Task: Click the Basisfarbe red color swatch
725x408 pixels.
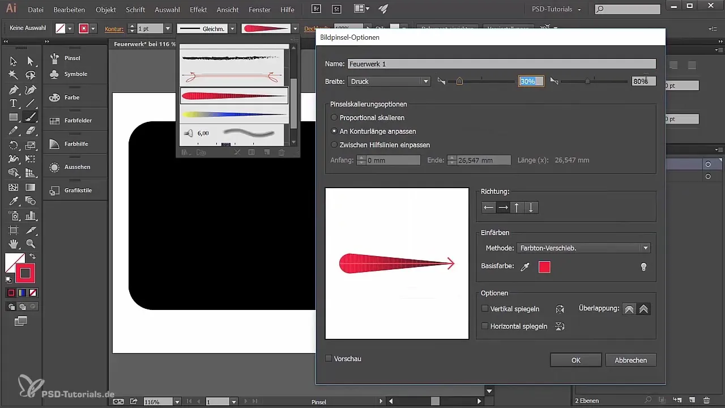Action: pos(544,267)
